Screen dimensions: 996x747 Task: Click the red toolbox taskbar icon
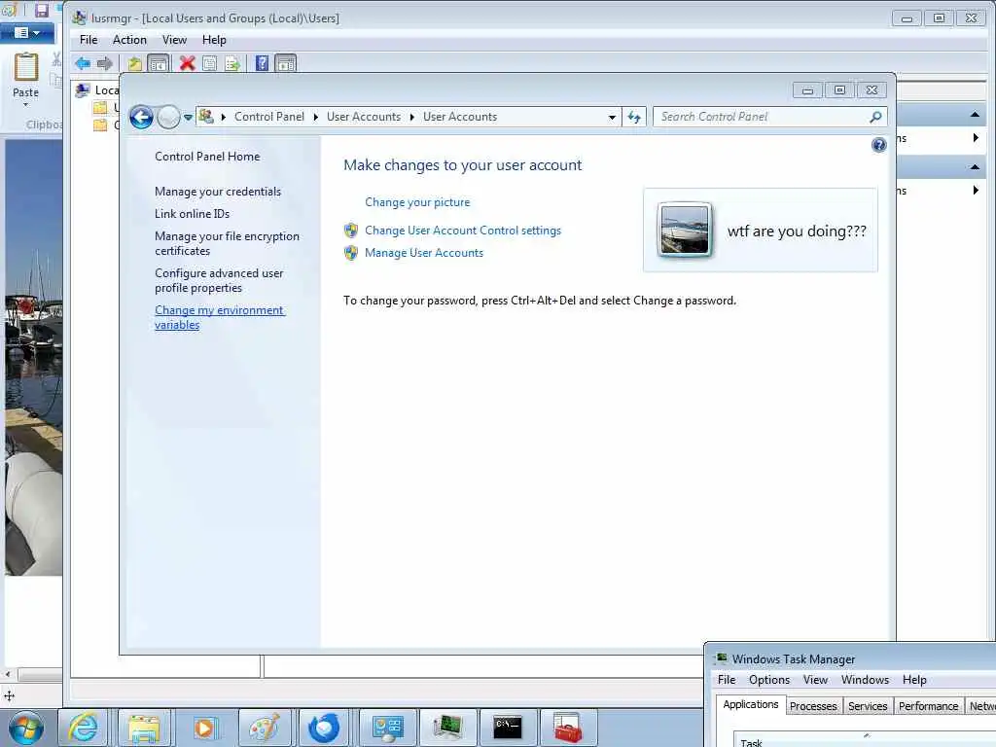click(x=567, y=728)
